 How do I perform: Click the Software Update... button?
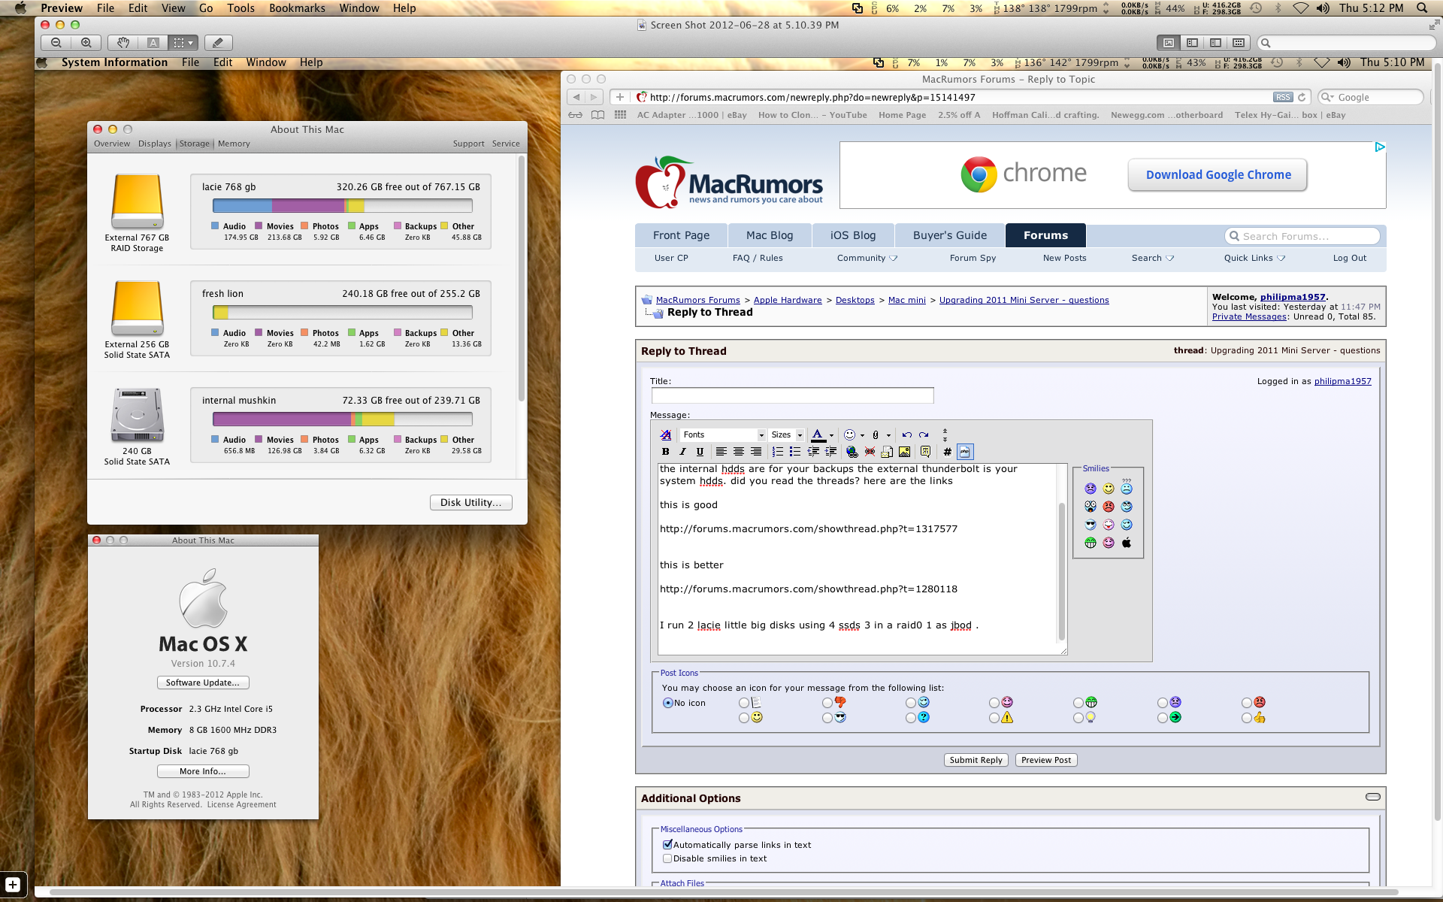pos(203,683)
